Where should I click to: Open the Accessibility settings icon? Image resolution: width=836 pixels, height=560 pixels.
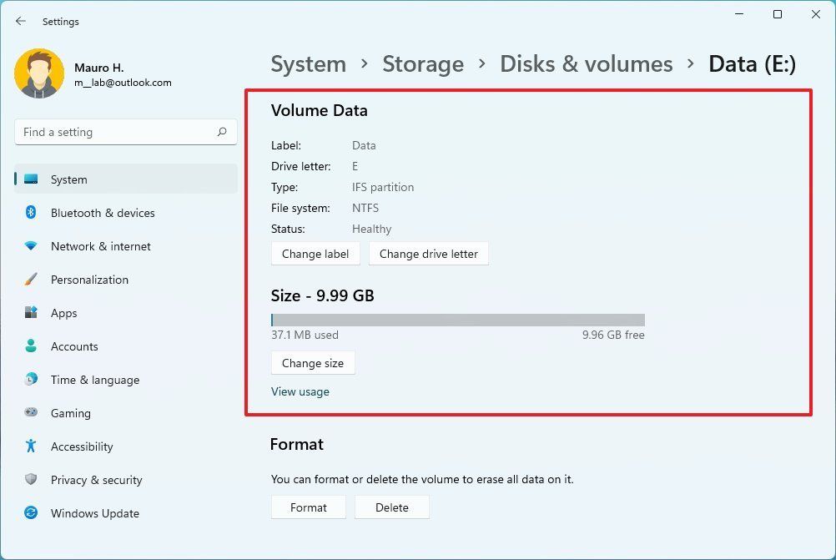tap(31, 446)
